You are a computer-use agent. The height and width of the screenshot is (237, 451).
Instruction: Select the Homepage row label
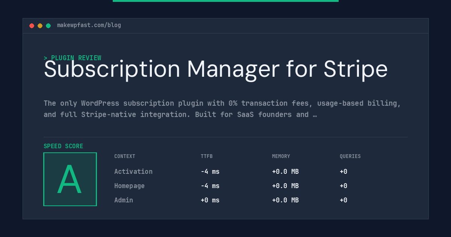(129, 186)
